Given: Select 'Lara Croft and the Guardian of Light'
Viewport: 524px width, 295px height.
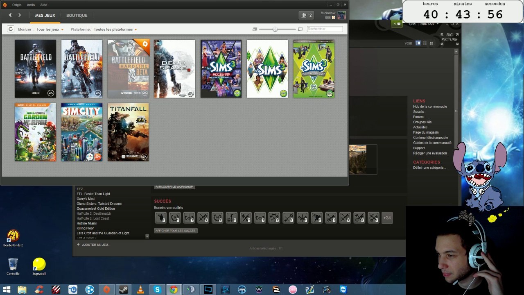Looking at the screenshot, I should [103, 233].
